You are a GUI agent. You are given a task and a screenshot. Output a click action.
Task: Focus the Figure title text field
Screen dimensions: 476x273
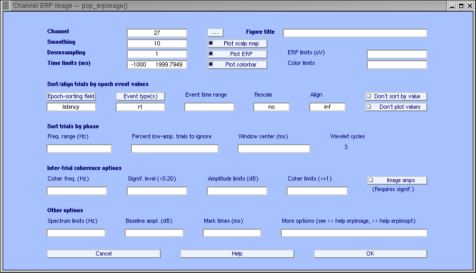355,33
